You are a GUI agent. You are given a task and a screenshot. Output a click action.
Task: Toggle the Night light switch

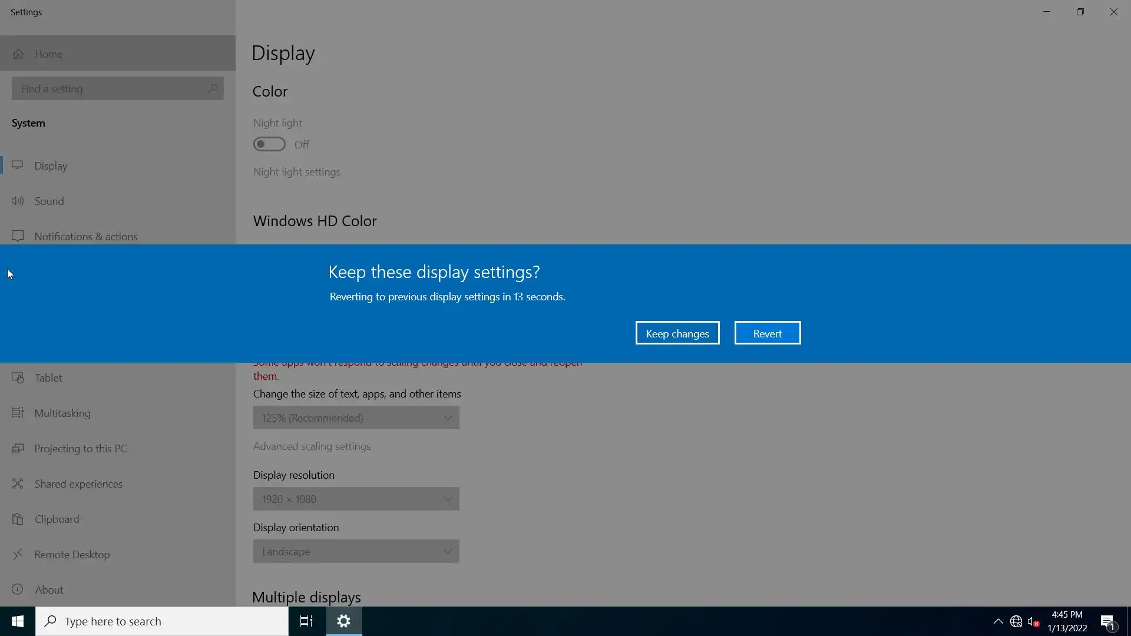(269, 144)
